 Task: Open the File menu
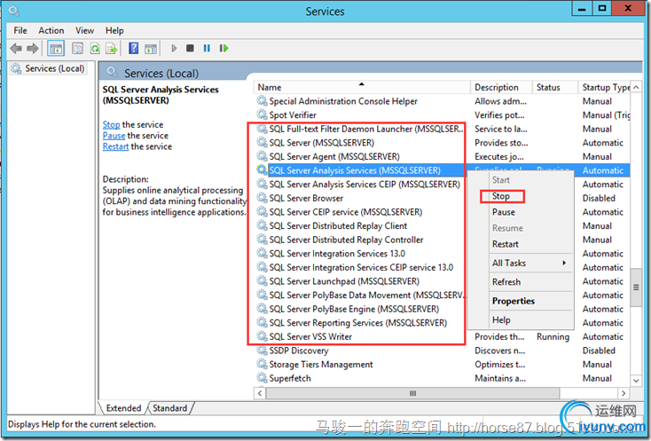[20, 30]
